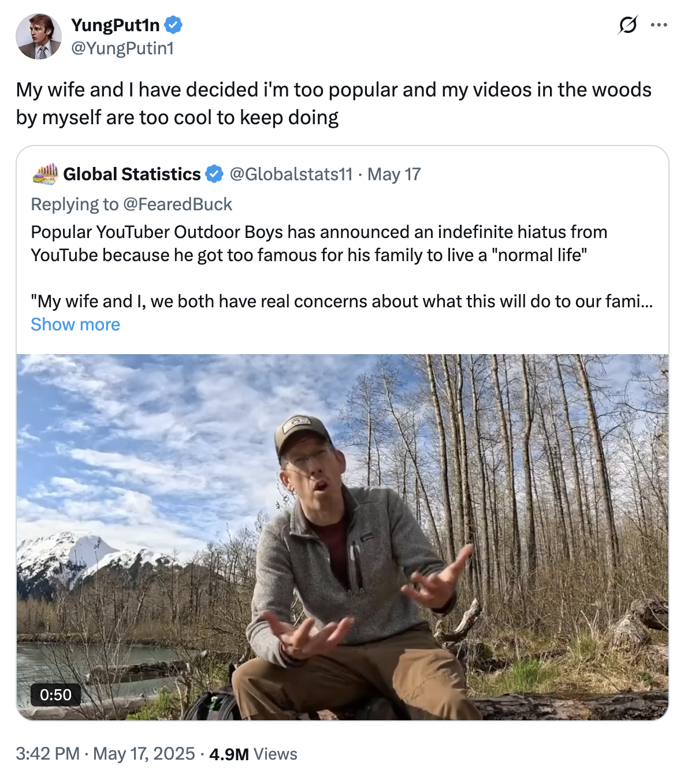
Task: Expand the quoted post with Show more
Action: tap(76, 325)
